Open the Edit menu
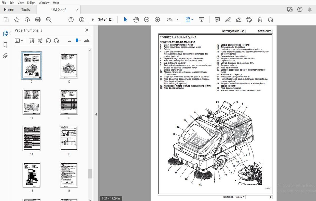 (12, 3)
